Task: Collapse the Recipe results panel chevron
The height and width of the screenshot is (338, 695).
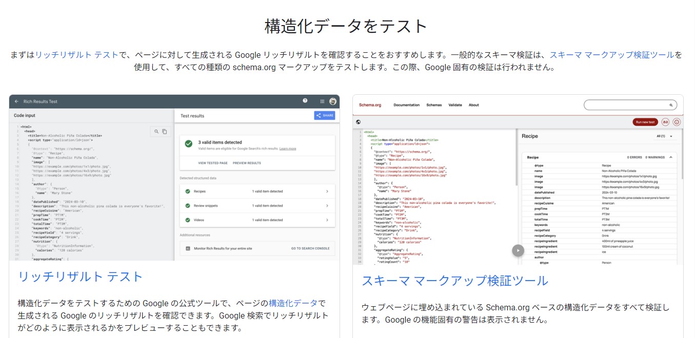Action: coord(671,157)
